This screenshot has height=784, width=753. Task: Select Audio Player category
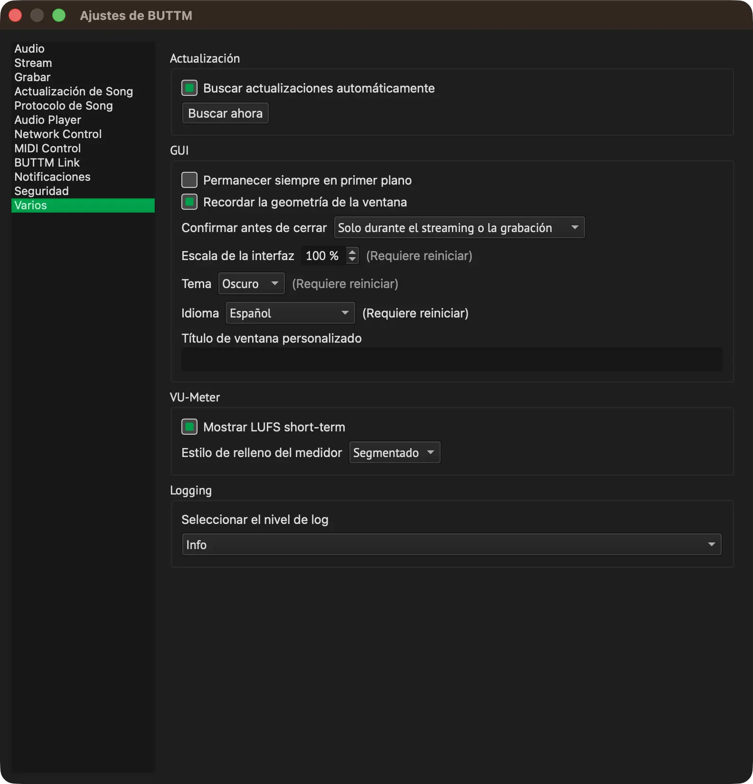point(83,120)
